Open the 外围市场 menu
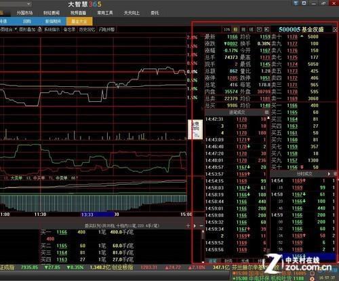Image resolution: width=339 pixels, height=281 pixels. (x=24, y=13)
